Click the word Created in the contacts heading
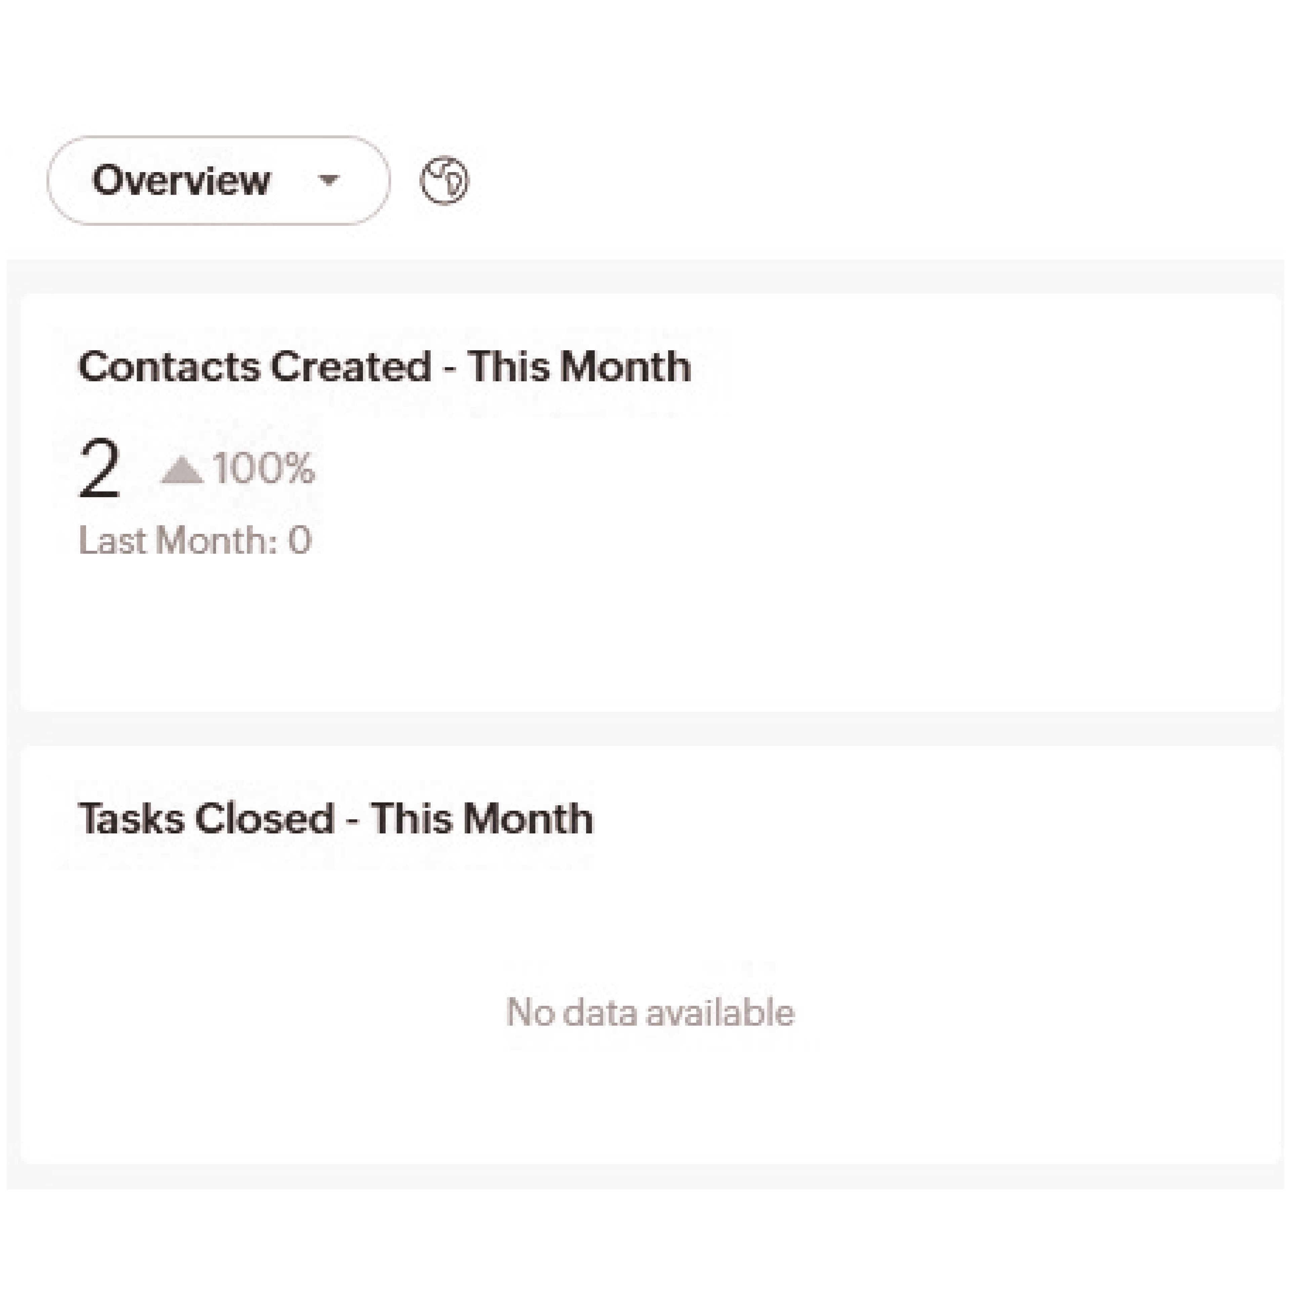Image resolution: width=1291 pixels, height=1291 pixels. 351,366
